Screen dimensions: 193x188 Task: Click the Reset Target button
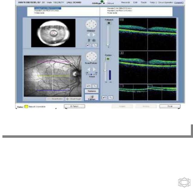pyautogui.click(x=73, y=99)
